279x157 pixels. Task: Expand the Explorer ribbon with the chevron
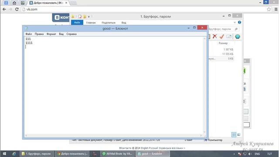[235, 22]
